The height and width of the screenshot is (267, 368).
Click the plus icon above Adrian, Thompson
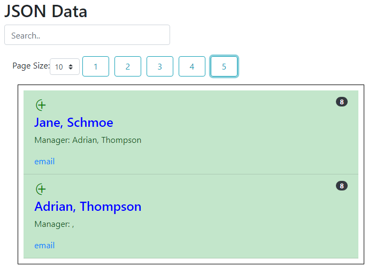(x=41, y=189)
